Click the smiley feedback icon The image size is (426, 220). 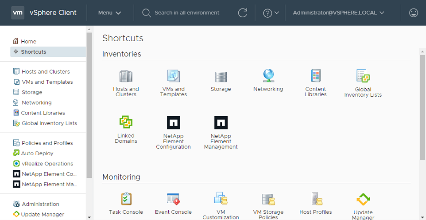pyautogui.click(x=414, y=13)
